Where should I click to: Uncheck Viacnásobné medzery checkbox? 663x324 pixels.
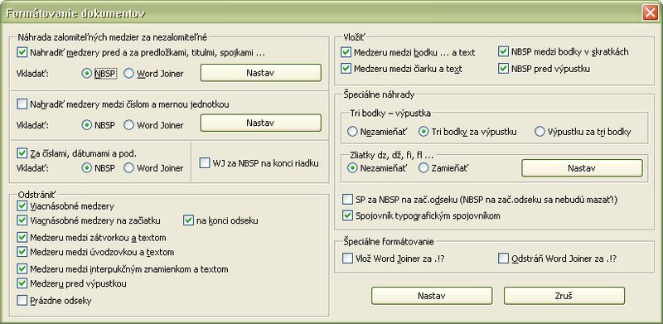tap(22, 206)
